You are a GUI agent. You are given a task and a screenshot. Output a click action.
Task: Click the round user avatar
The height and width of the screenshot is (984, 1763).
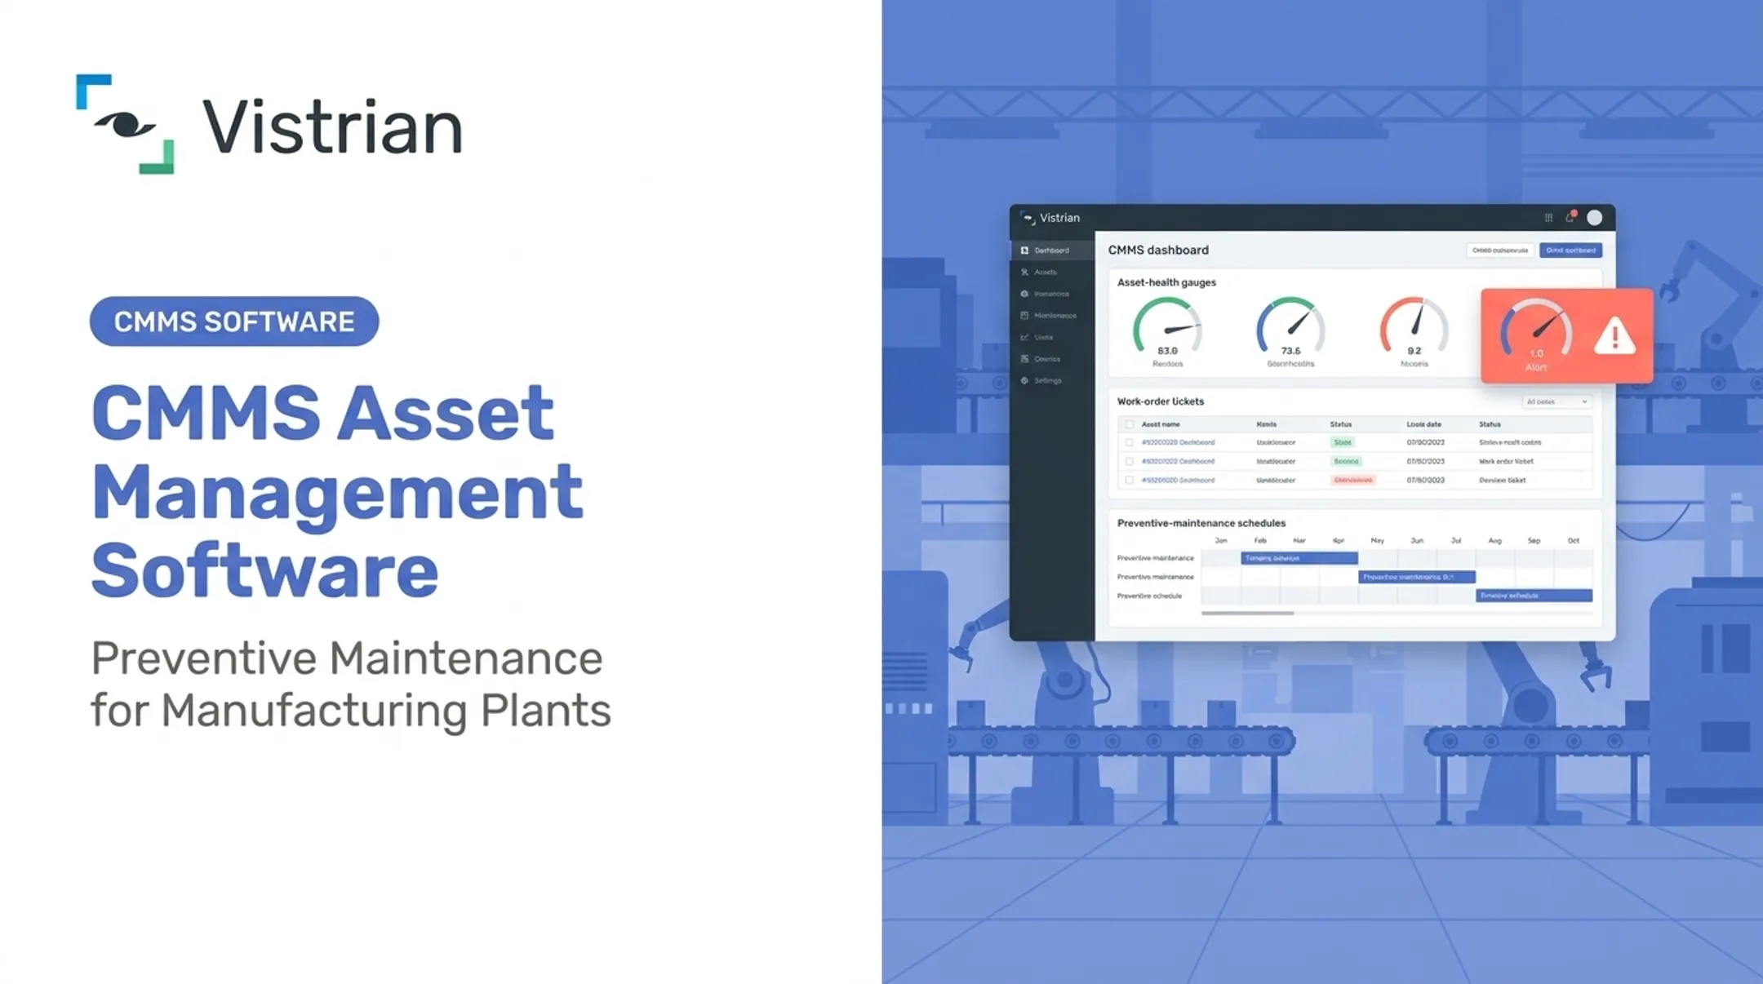(1594, 218)
